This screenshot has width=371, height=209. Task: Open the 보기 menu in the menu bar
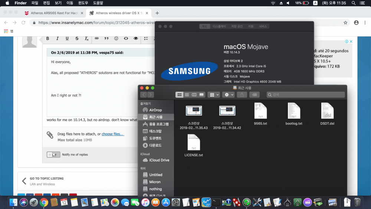point(58,3)
